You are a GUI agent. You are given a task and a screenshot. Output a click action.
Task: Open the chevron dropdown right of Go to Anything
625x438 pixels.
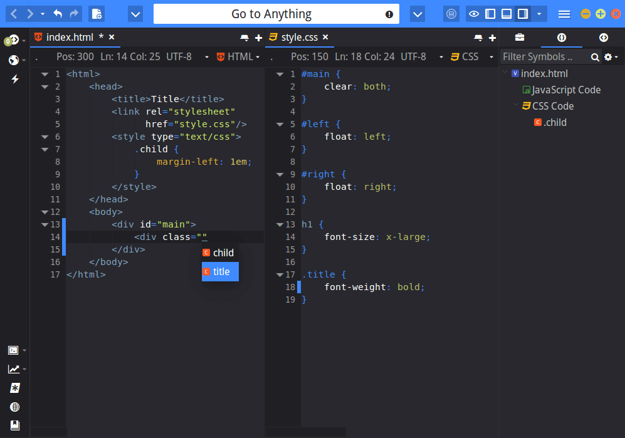point(418,14)
